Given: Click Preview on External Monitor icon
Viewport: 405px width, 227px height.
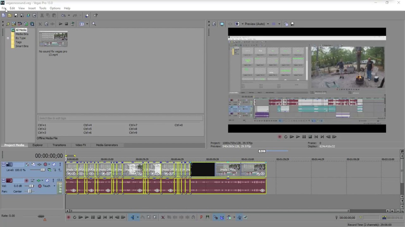Looking at the screenshot, I should [222, 24].
